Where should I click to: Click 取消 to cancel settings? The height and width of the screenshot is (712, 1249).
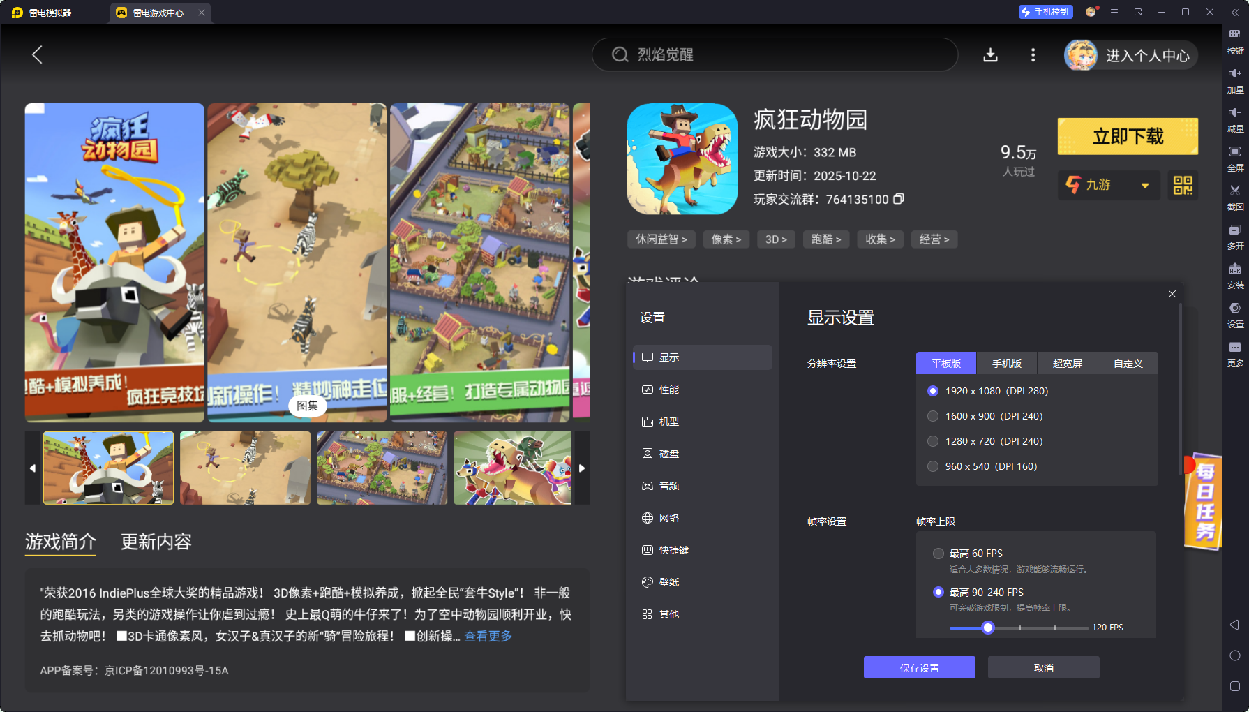1044,668
